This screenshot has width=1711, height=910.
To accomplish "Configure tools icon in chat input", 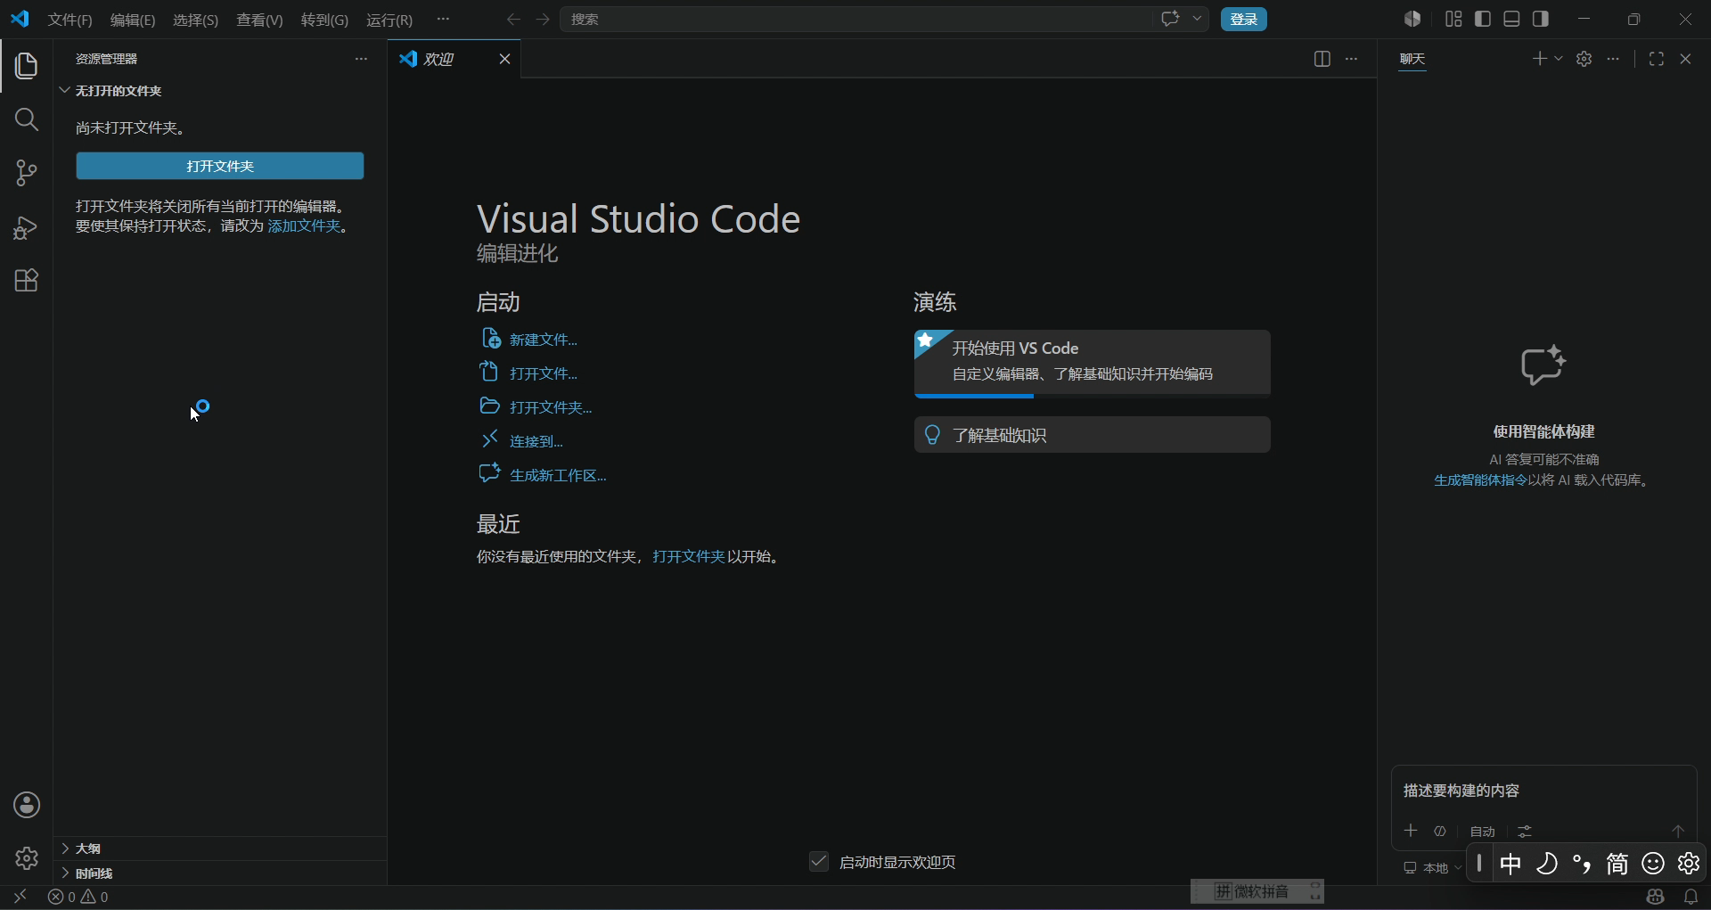I will point(1525,831).
